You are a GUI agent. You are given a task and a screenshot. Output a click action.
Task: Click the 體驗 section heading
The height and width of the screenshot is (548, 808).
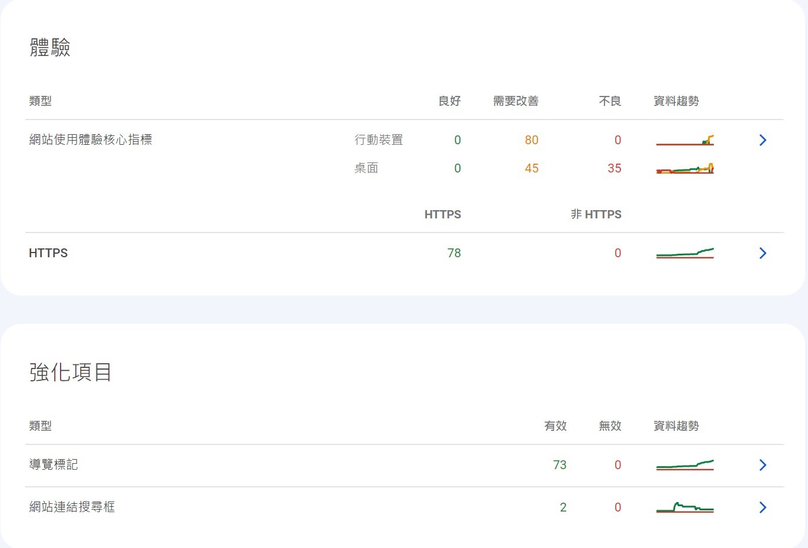[x=50, y=47]
